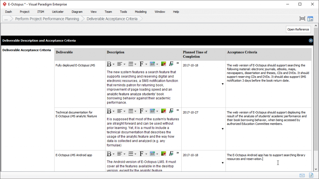Toggle bold formatting in the description editor

[108, 64]
